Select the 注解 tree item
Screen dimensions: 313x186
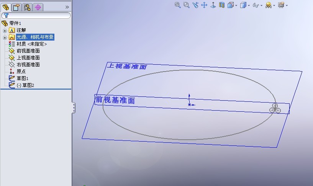[x=21, y=30]
